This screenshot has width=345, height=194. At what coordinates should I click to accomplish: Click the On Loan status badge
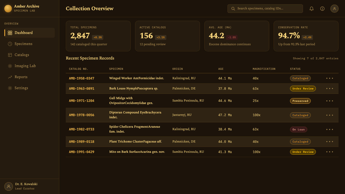299,130
